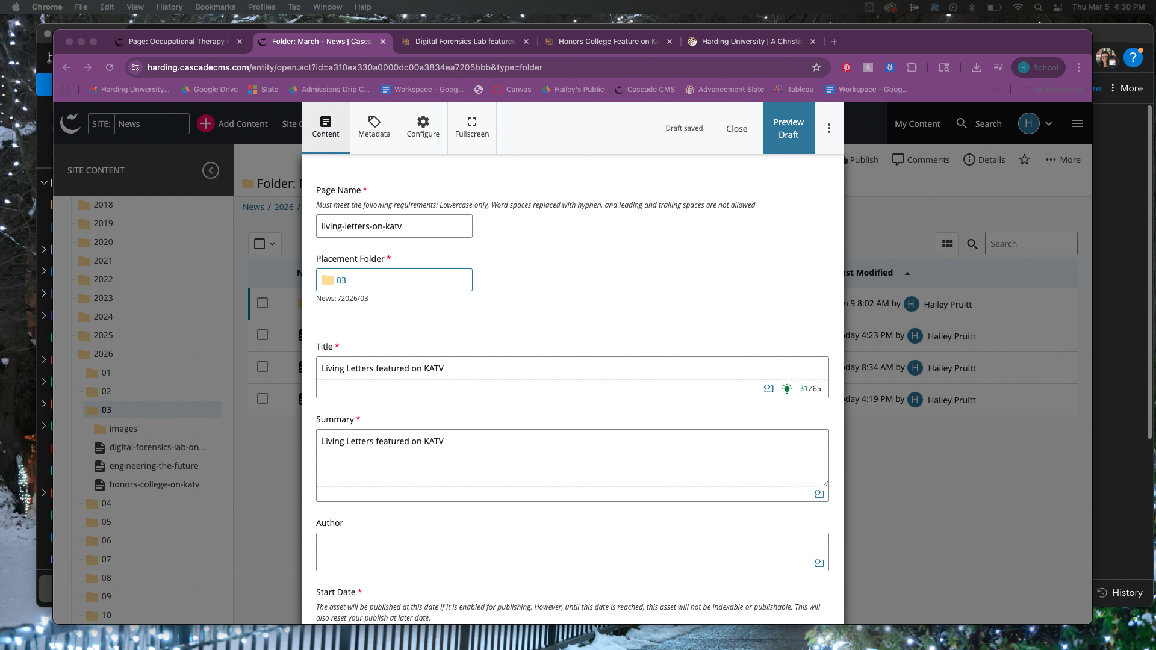Open the select-all checkbox dropdown arrow
Screen dimensions: 1156x650
pos(272,244)
